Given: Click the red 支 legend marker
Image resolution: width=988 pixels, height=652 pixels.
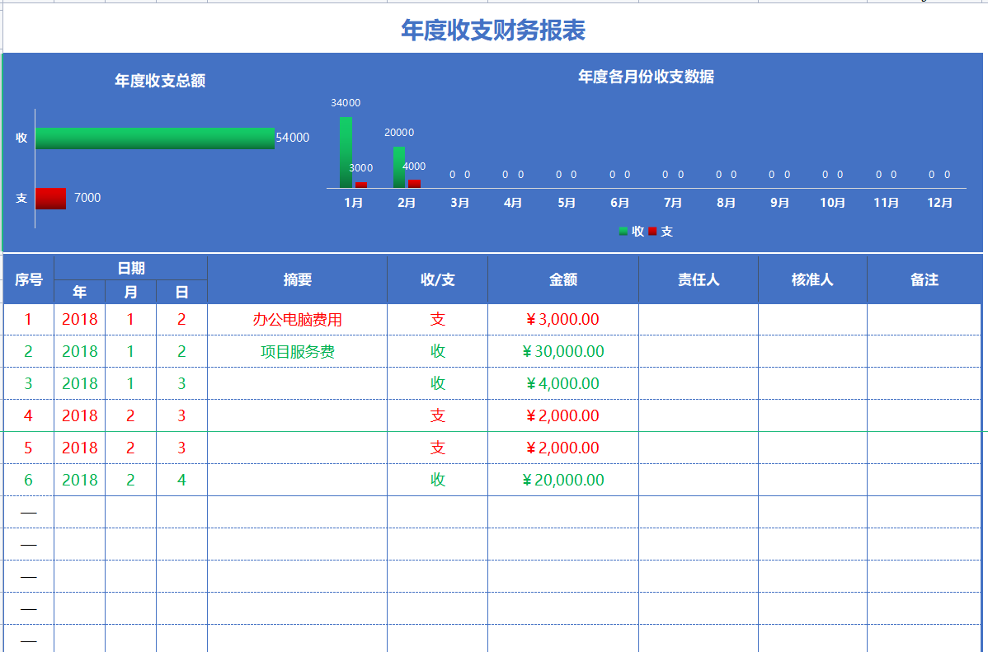Looking at the screenshot, I should click(651, 232).
